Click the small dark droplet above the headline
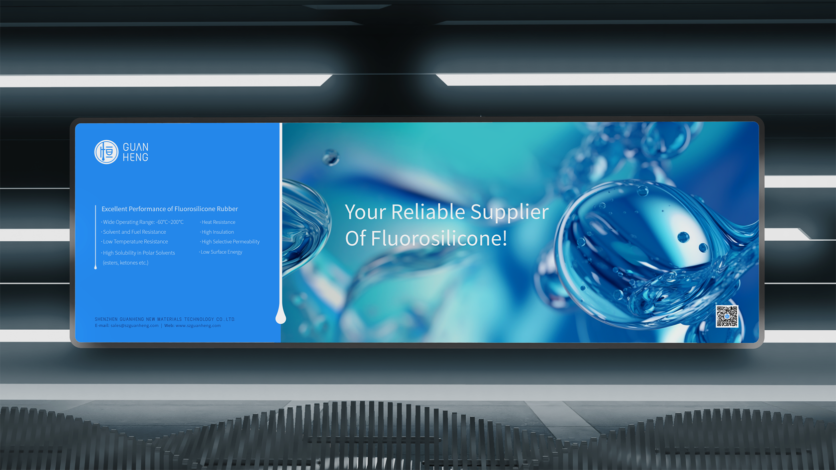Image resolution: width=836 pixels, height=470 pixels. (330, 158)
